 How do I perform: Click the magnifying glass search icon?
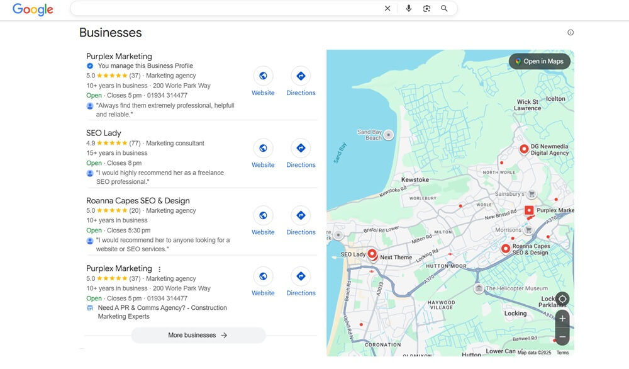coord(444,8)
